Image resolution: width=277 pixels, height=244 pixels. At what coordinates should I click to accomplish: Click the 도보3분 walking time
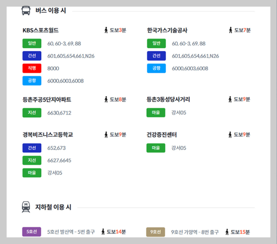click(118, 30)
